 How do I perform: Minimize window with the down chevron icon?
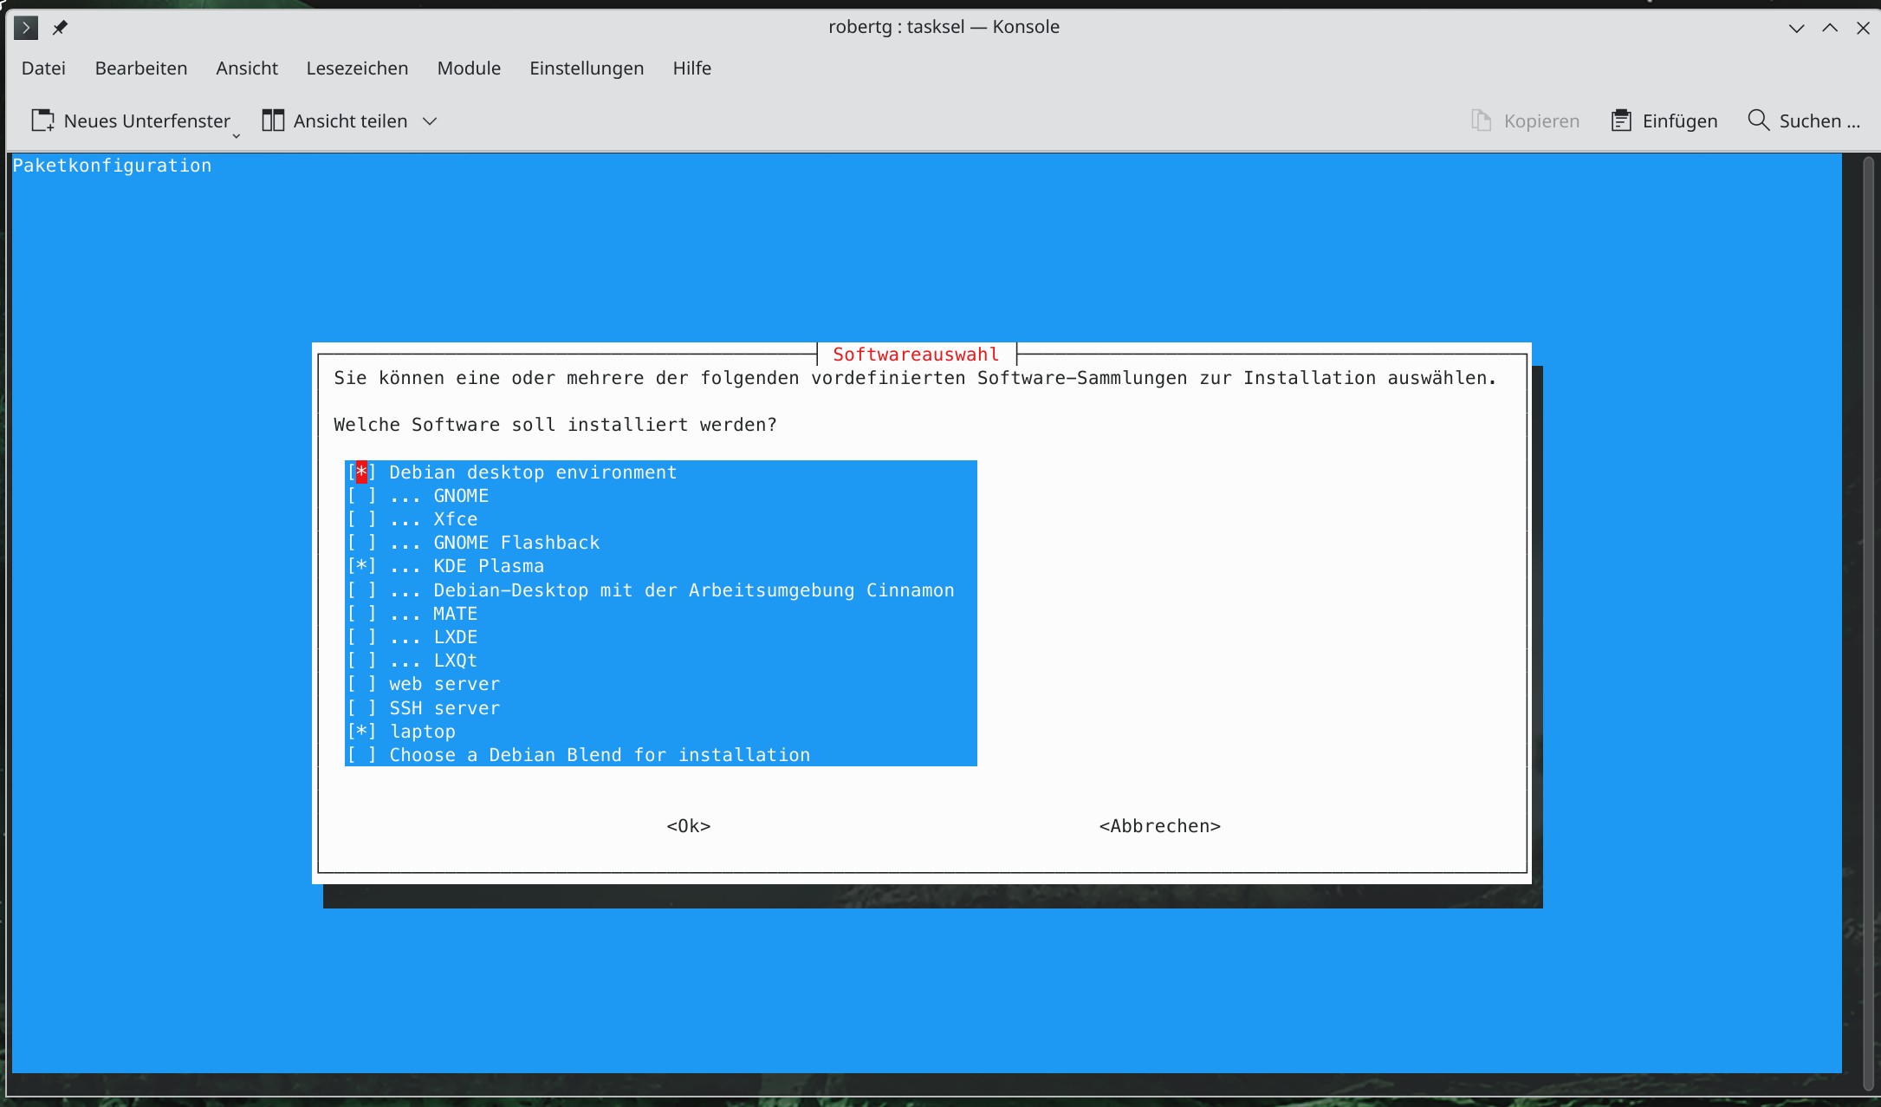[x=1797, y=28]
